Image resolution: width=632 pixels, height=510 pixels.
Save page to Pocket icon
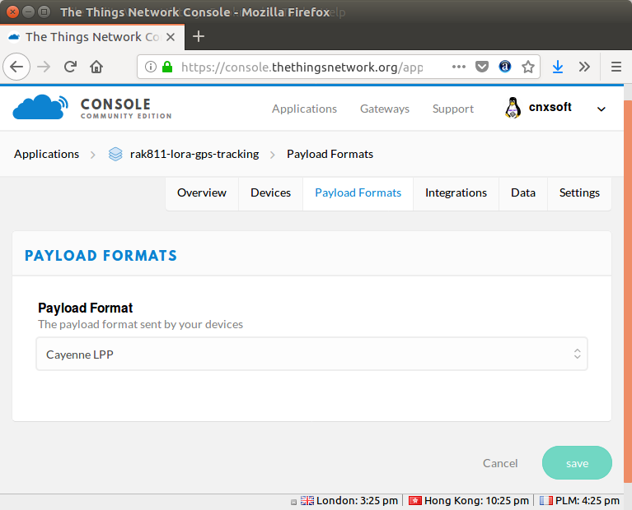482,67
